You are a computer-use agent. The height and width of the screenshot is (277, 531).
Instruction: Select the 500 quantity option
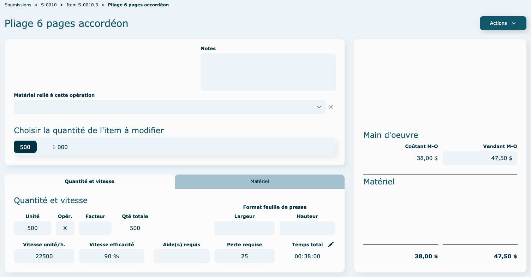tap(25, 147)
